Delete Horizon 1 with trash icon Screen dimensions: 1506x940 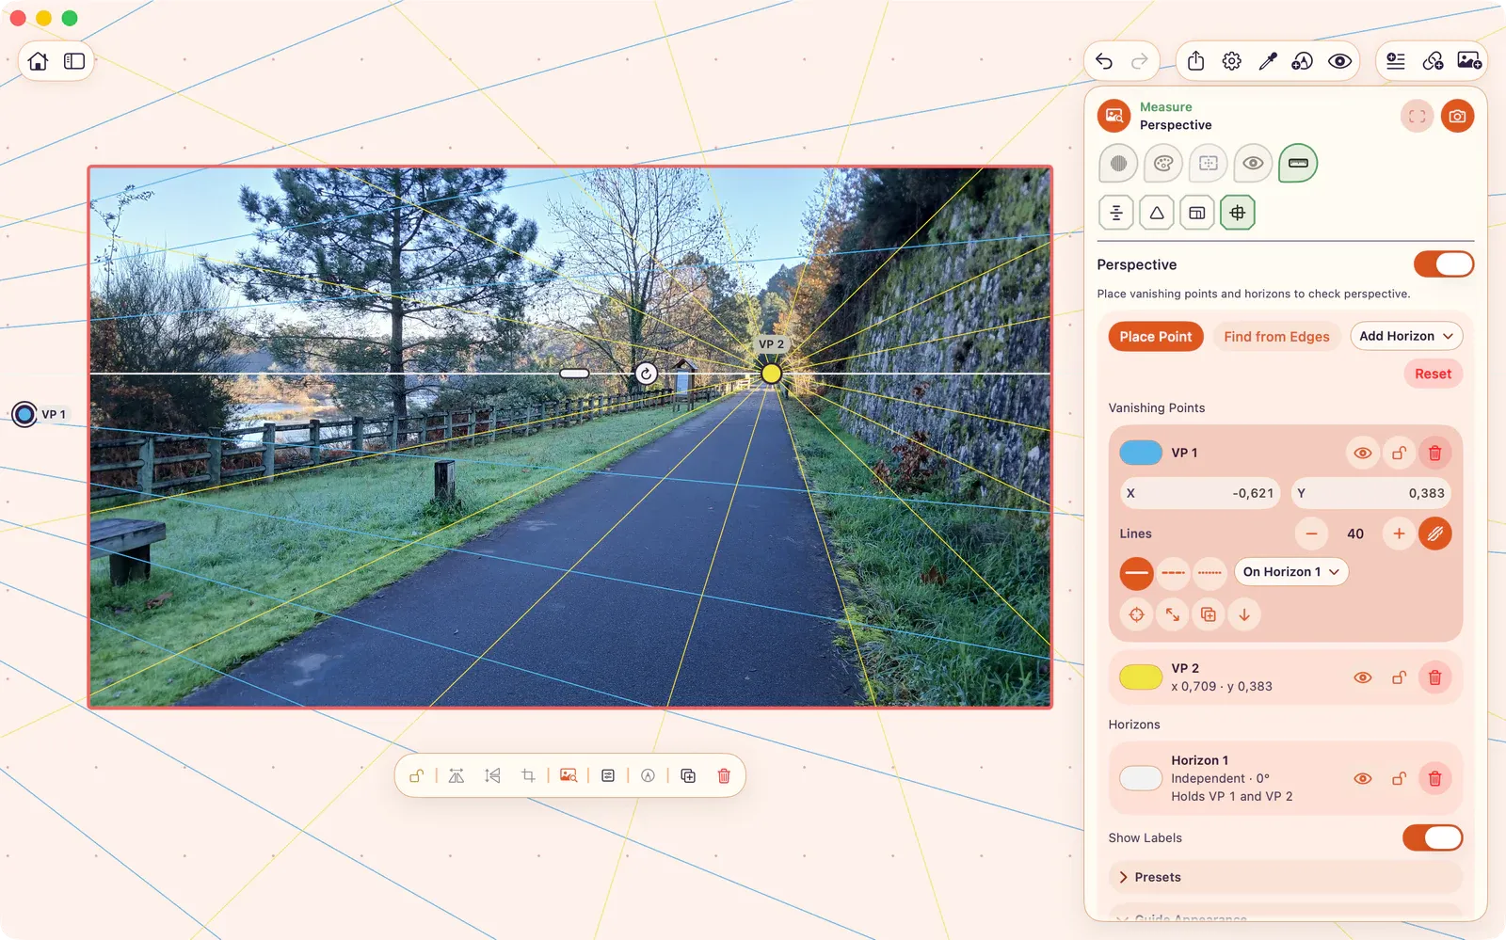[1434, 778]
